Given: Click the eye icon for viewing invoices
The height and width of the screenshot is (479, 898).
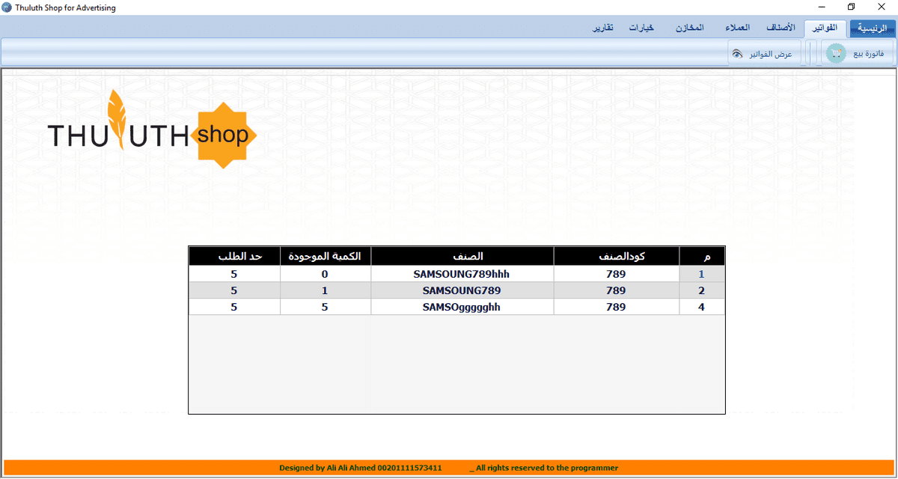Looking at the screenshot, I should (x=737, y=54).
